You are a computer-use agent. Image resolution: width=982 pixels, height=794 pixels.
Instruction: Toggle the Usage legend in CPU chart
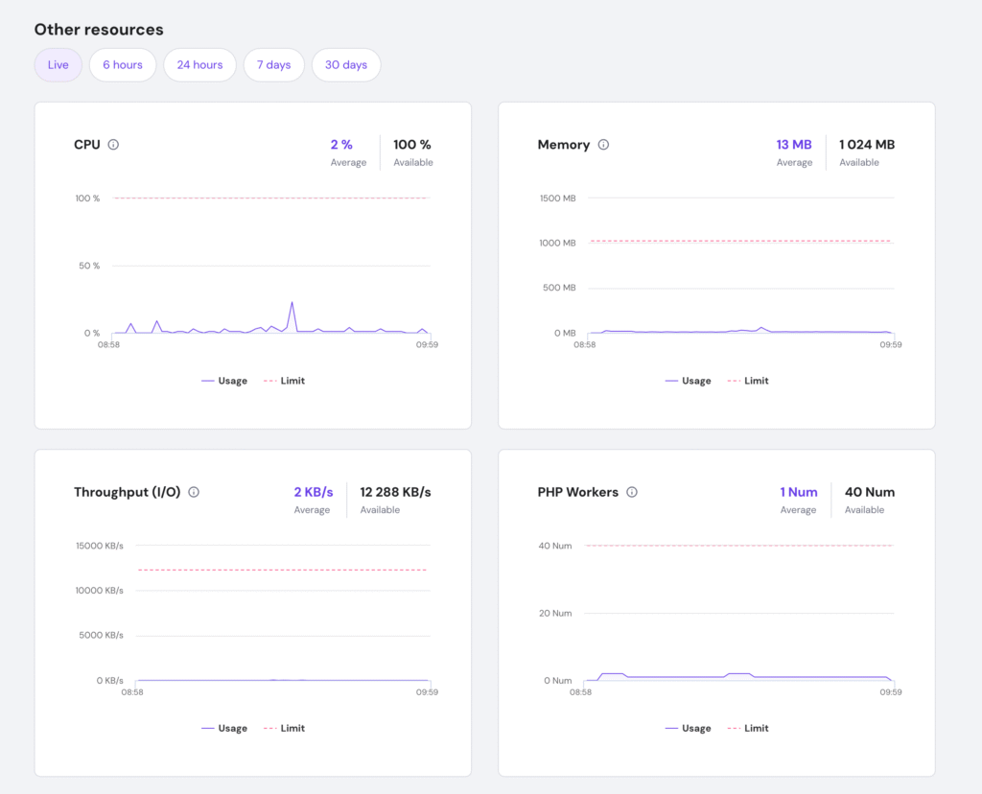pyautogui.click(x=224, y=381)
